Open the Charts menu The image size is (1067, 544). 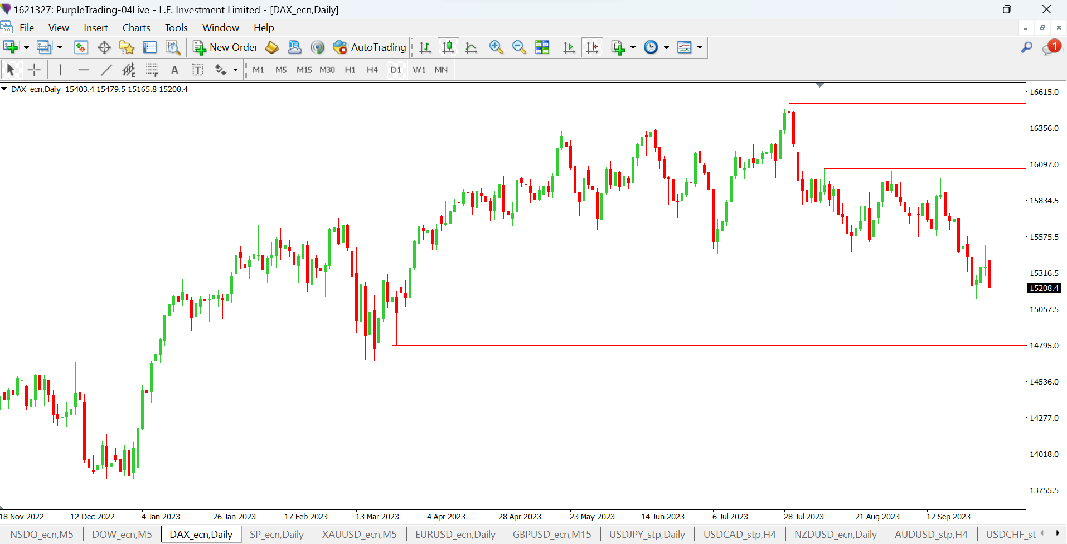coord(137,28)
